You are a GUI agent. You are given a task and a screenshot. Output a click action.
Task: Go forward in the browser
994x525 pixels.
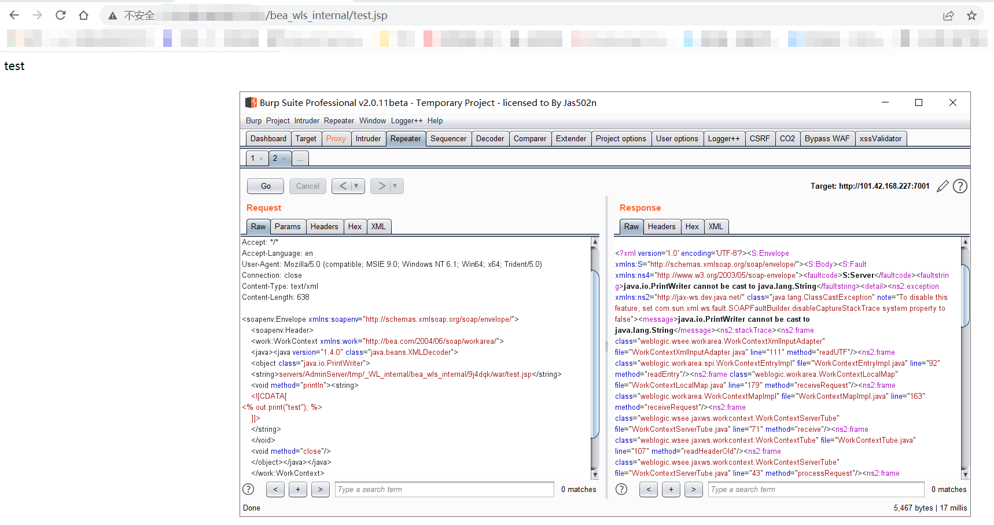point(38,15)
